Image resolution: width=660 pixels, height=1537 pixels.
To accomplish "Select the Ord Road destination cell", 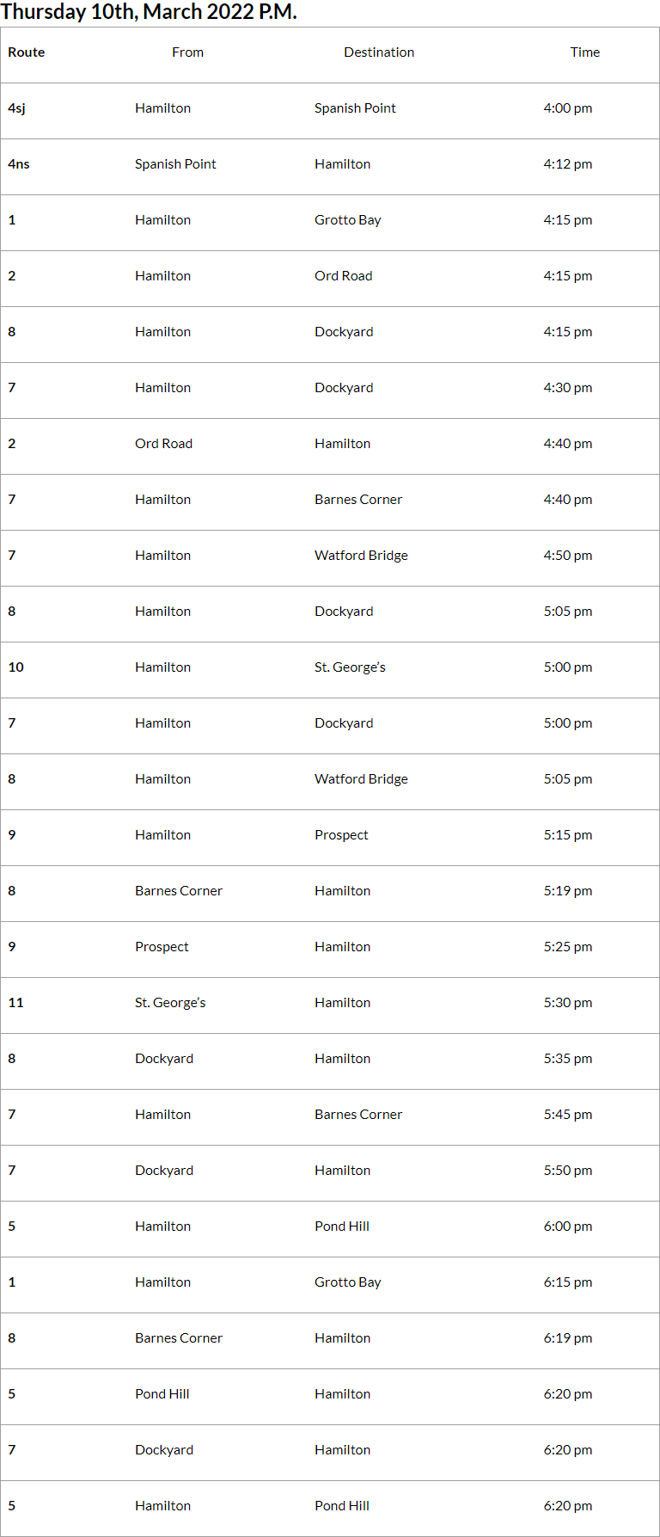I will point(343,276).
